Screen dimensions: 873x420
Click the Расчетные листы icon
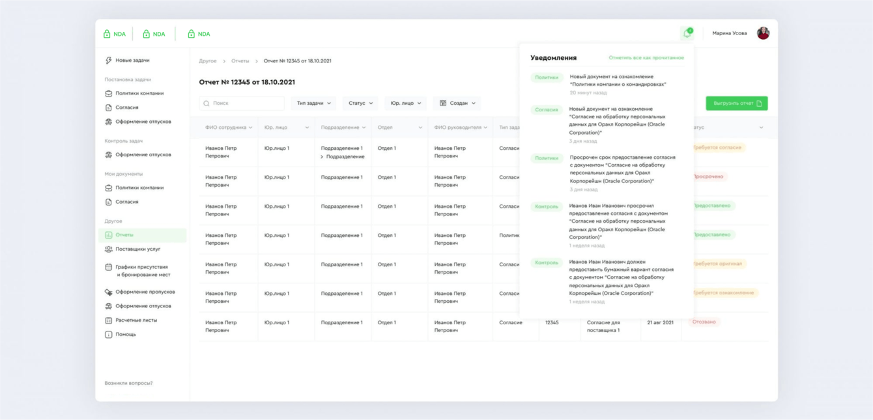point(109,320)
